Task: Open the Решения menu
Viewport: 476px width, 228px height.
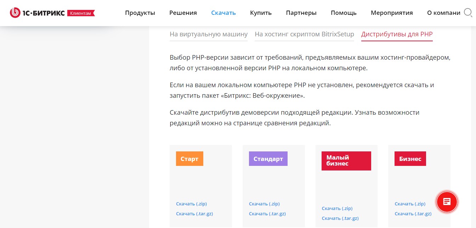Action: tap(183, 13)
